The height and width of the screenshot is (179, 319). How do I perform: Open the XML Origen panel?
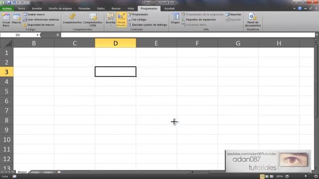pos(175,19)
